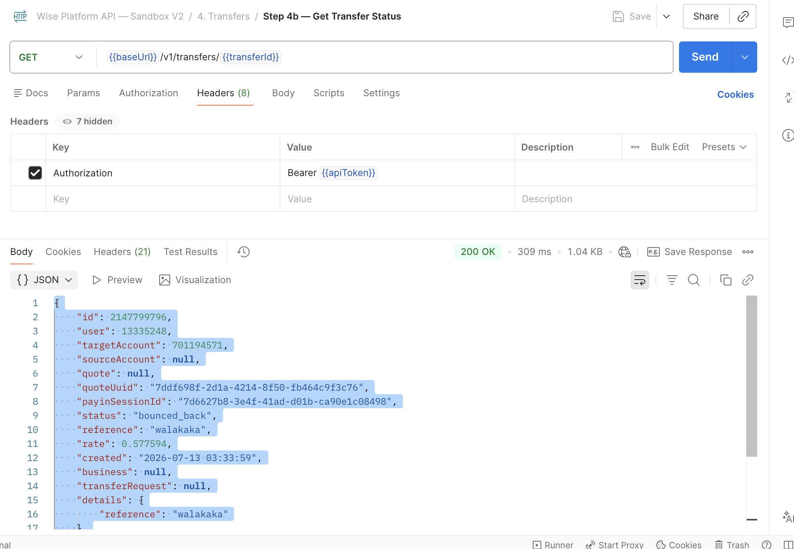This screenshot has width=794, height=549.
Task: Open the code snippet sidebar icon
Action: (x=788, y=60)
